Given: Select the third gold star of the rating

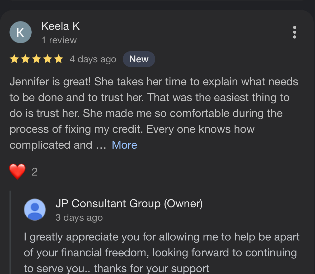Looking at the screenshot, I should 36,59.
